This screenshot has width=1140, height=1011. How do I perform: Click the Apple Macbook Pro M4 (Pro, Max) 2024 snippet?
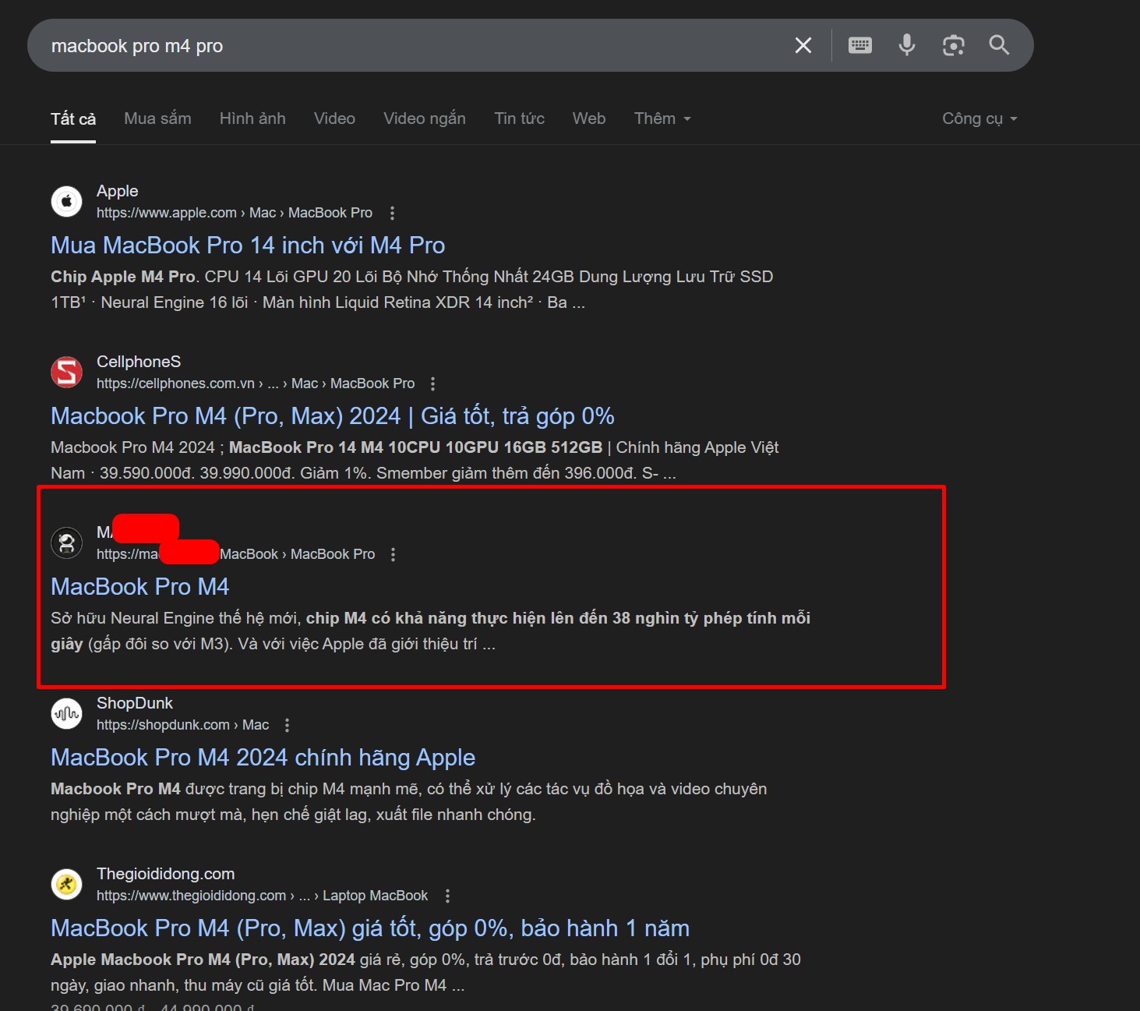(425, 972)
